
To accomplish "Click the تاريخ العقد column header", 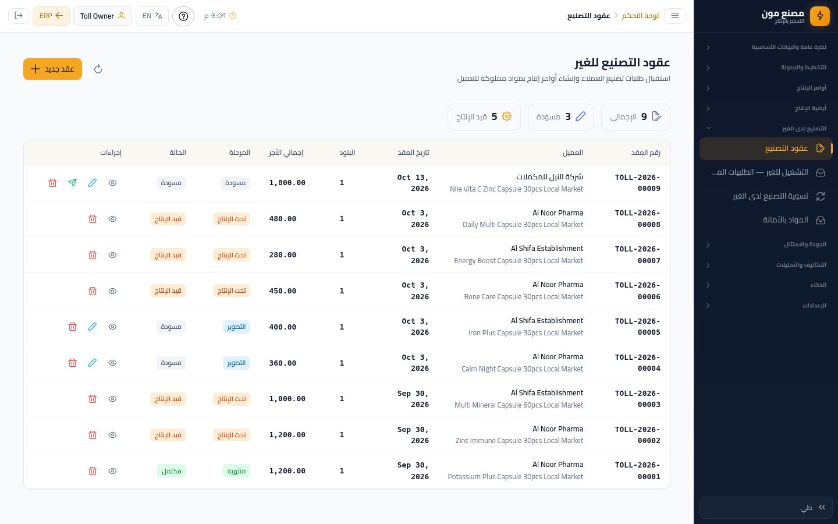I will [x=413, y=153].
